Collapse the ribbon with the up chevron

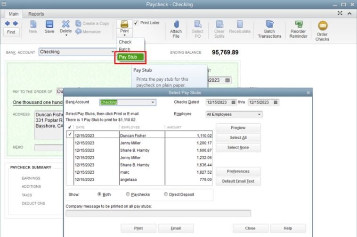click(349, 14)
